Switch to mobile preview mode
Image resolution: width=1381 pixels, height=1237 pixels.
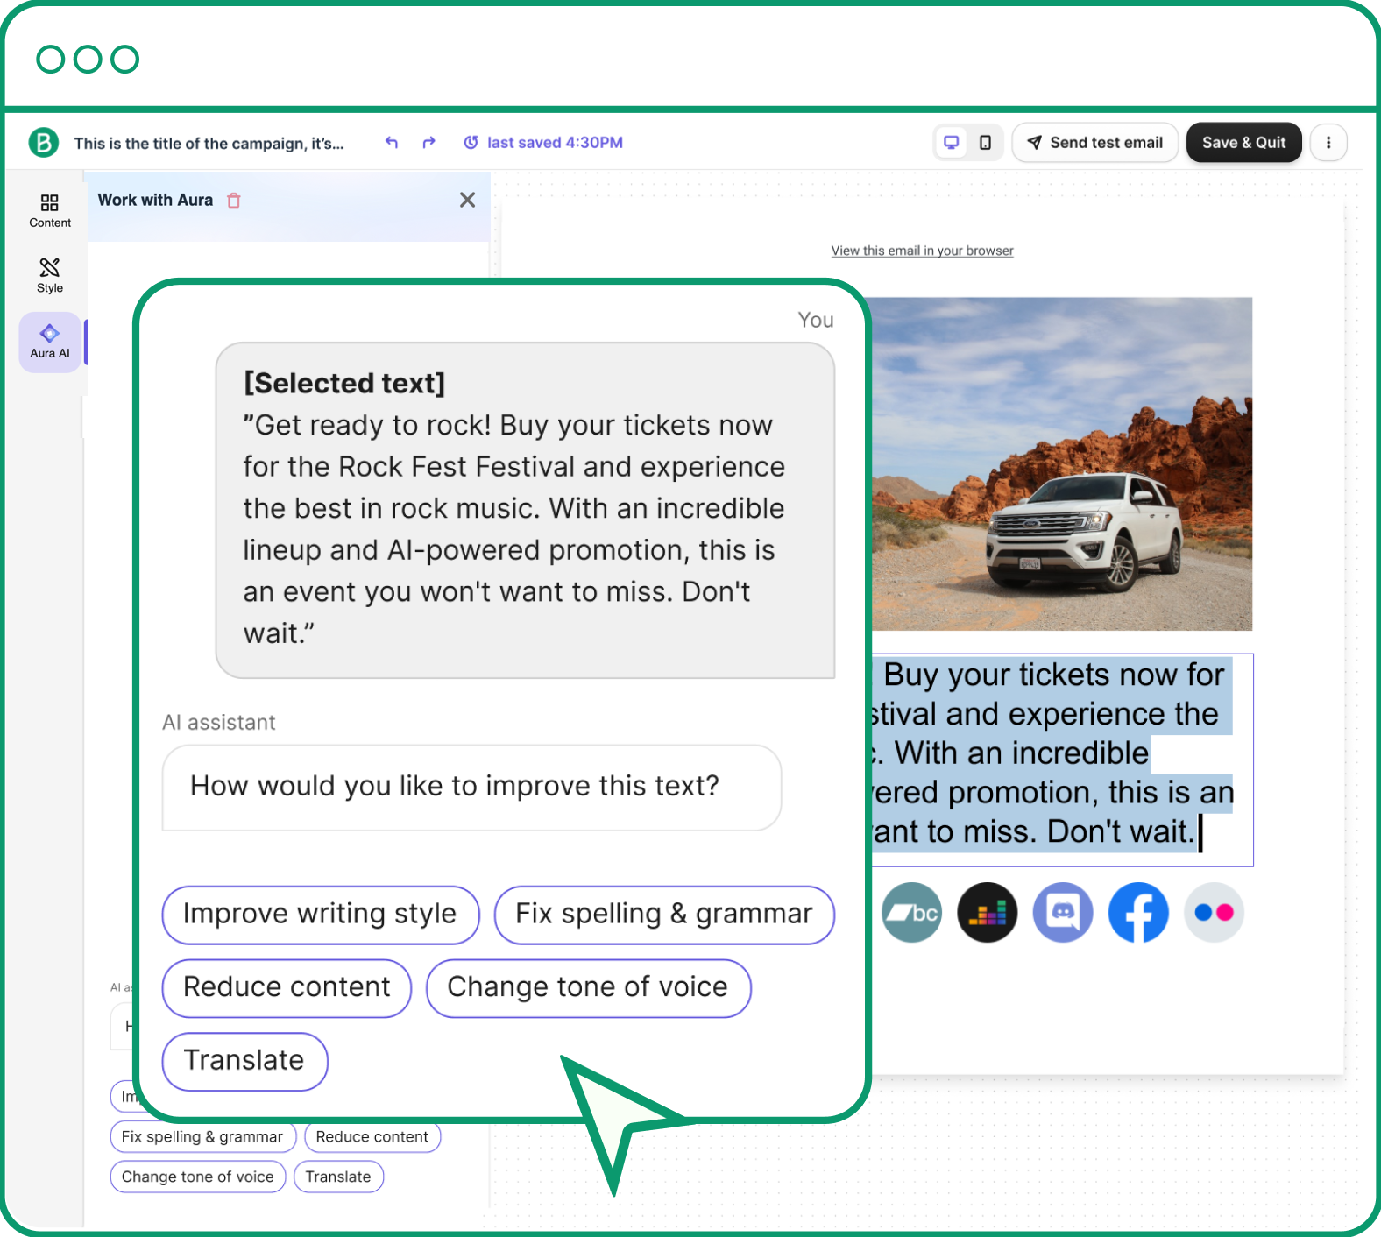pyautogui.click(x=985, y=143)
